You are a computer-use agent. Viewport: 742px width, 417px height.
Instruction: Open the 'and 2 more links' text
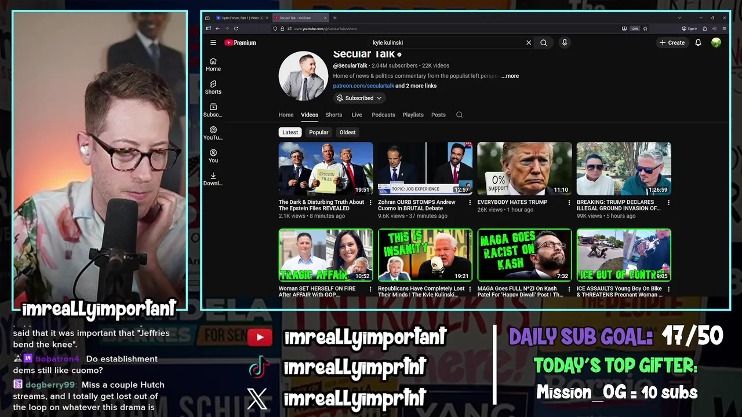416,86
